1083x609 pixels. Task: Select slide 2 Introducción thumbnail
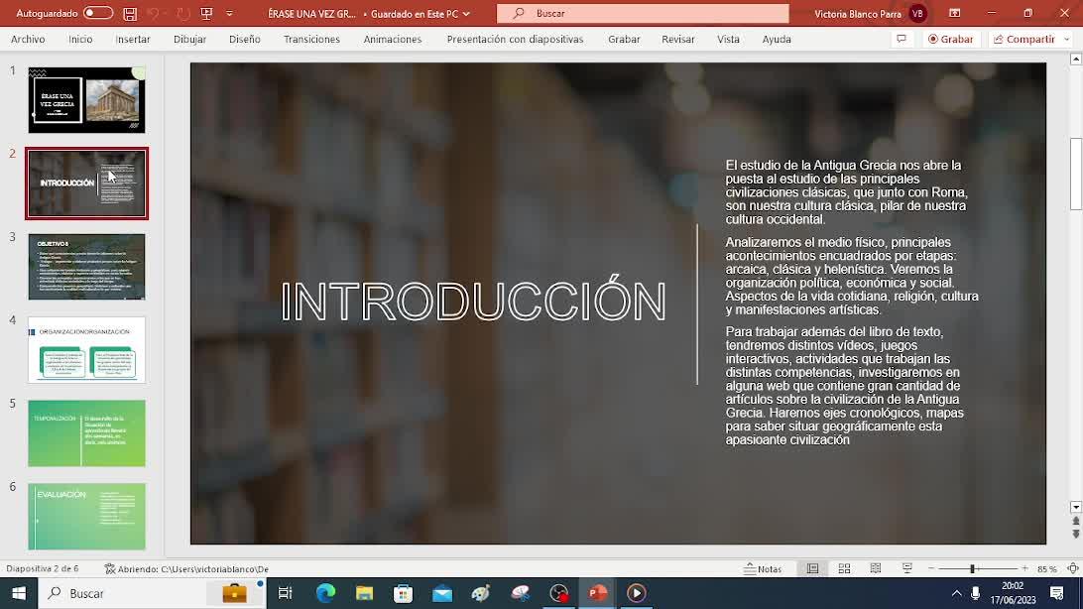tap(87, 183)
